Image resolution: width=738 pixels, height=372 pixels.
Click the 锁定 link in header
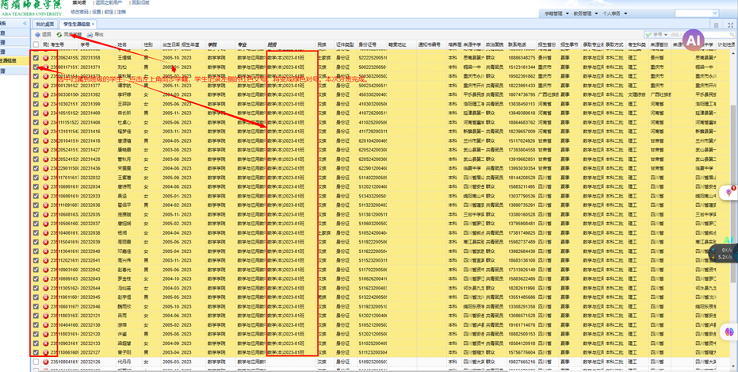[109, 12]
